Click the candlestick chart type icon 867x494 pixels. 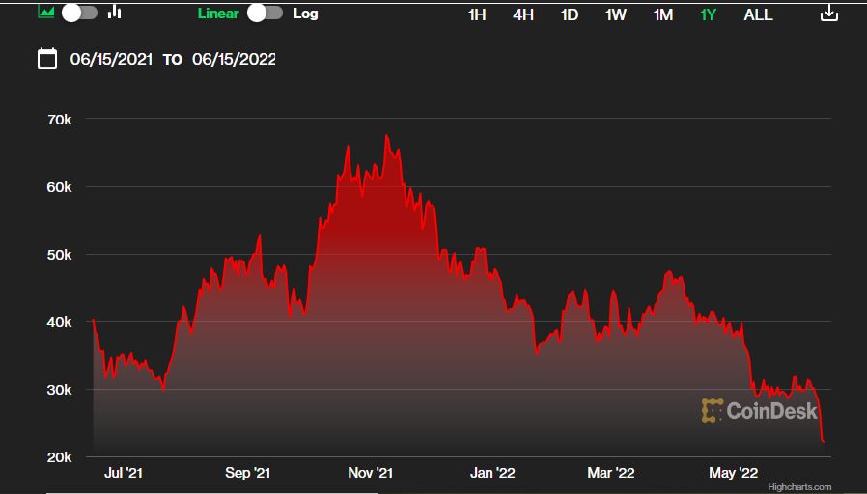pos(115,13)
